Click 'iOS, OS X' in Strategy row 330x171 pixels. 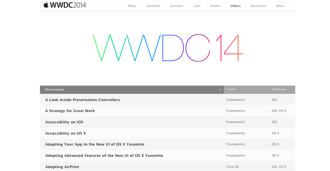coord(279,111)
